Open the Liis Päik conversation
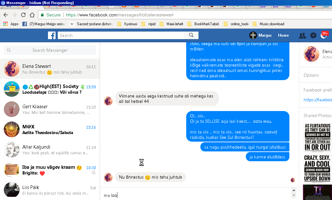 tap(50, 190)
